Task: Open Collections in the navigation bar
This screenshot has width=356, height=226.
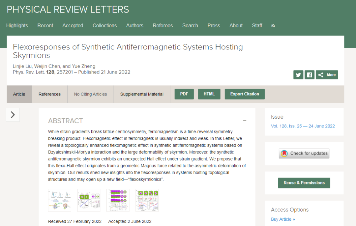Action: click(x=105, y=26)
